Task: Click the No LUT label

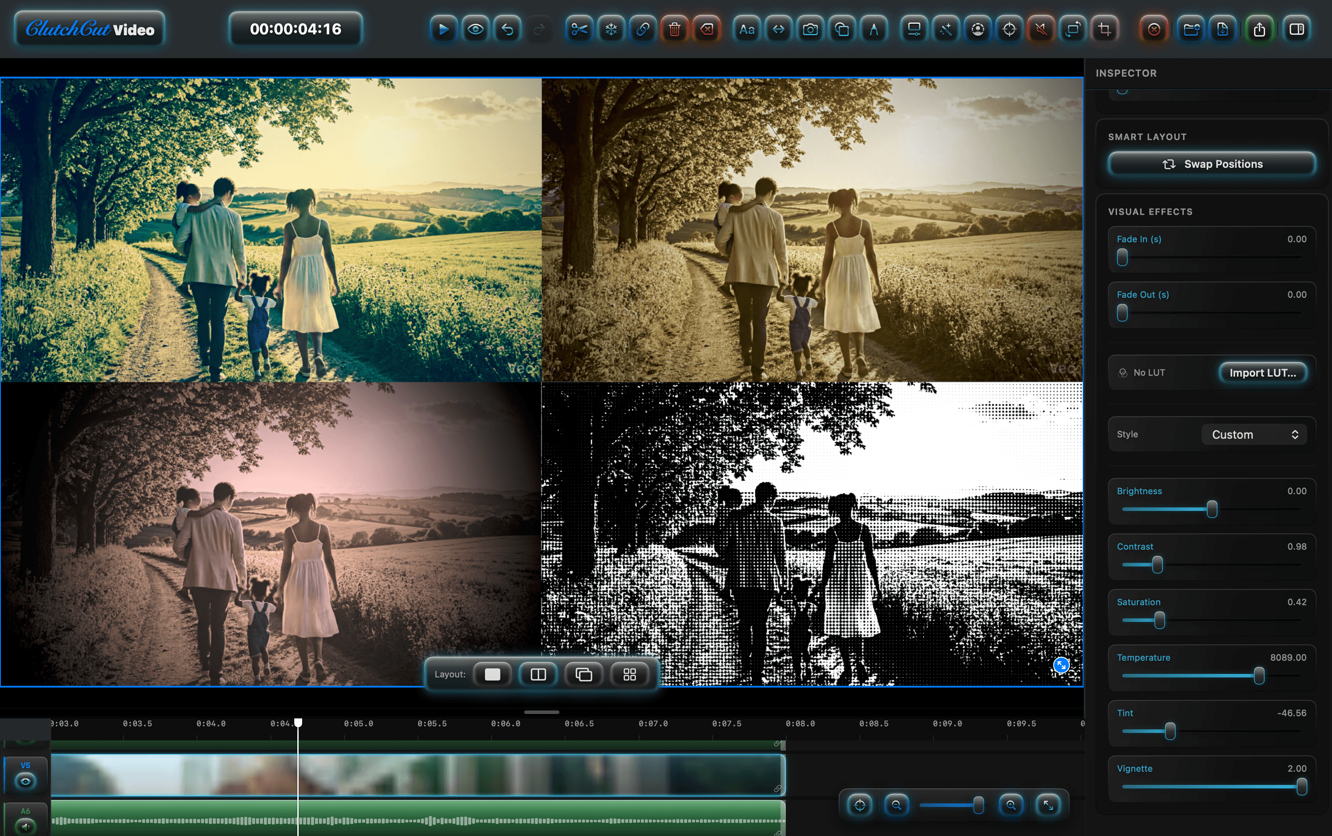Action: [1149, 373]
